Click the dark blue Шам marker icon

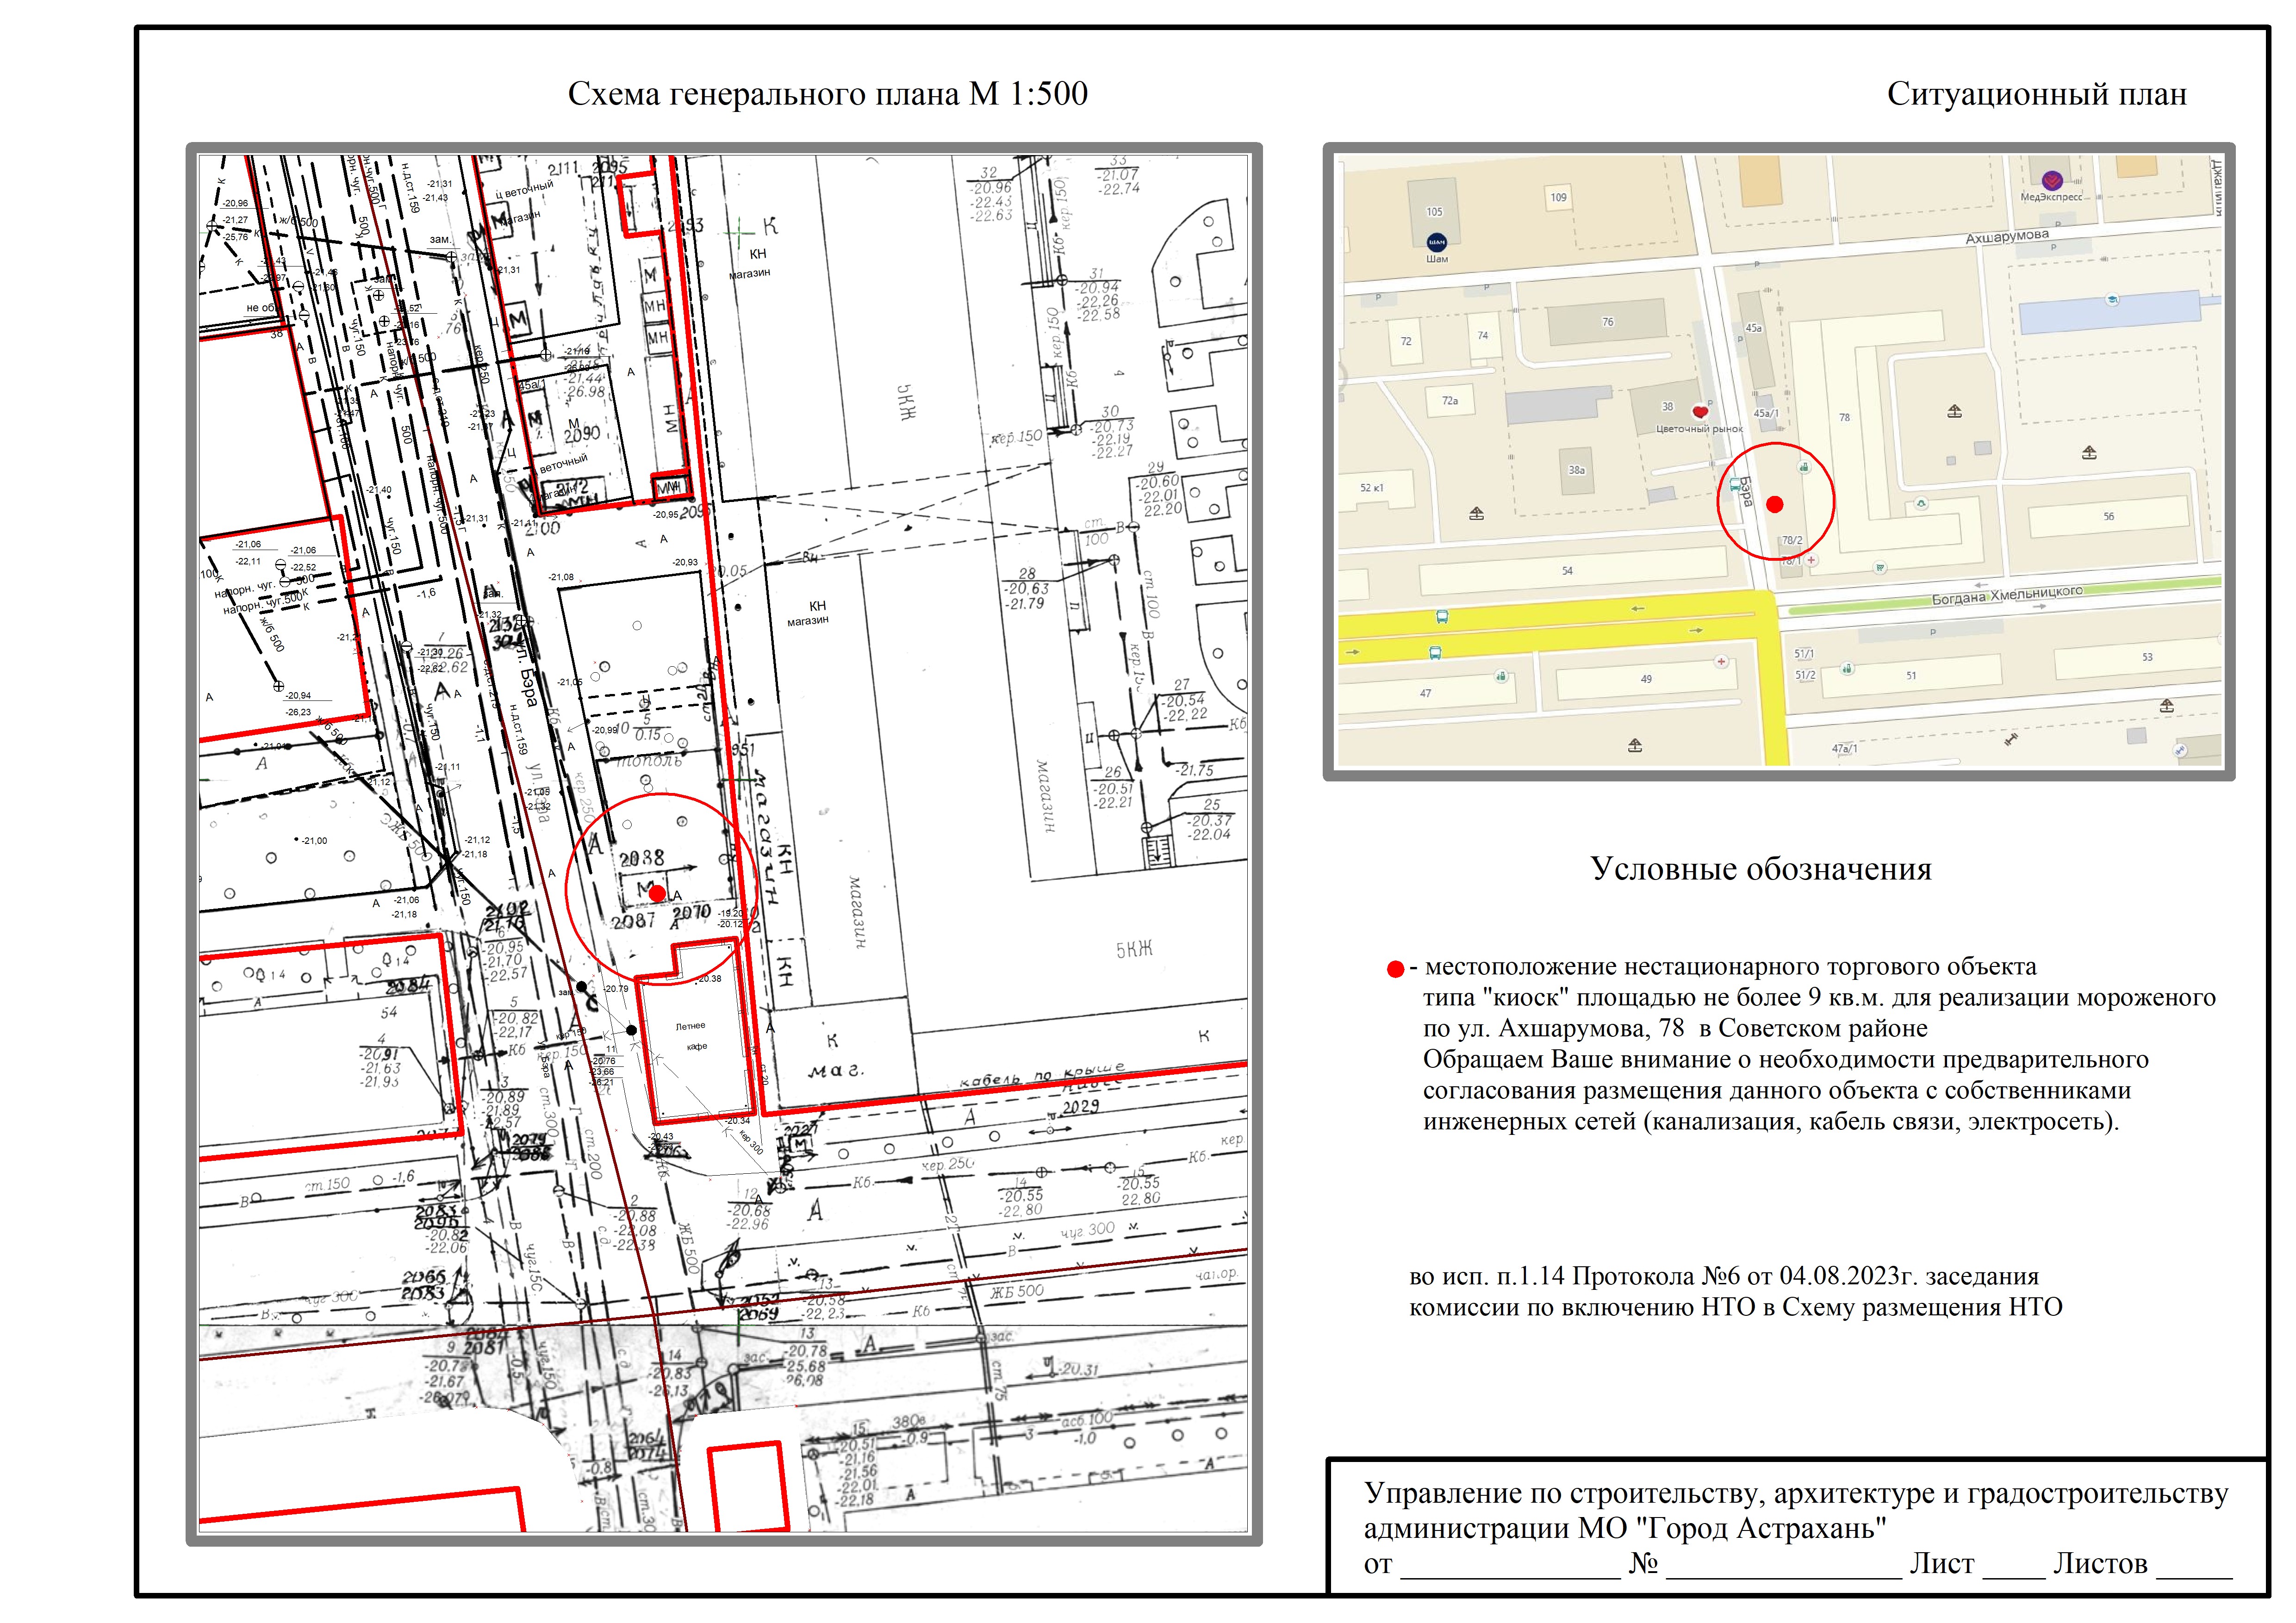tap(1436, 242)
